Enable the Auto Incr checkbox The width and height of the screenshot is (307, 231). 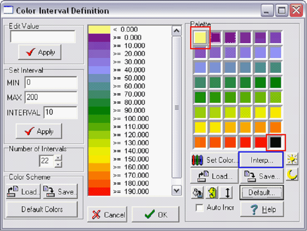200,208
